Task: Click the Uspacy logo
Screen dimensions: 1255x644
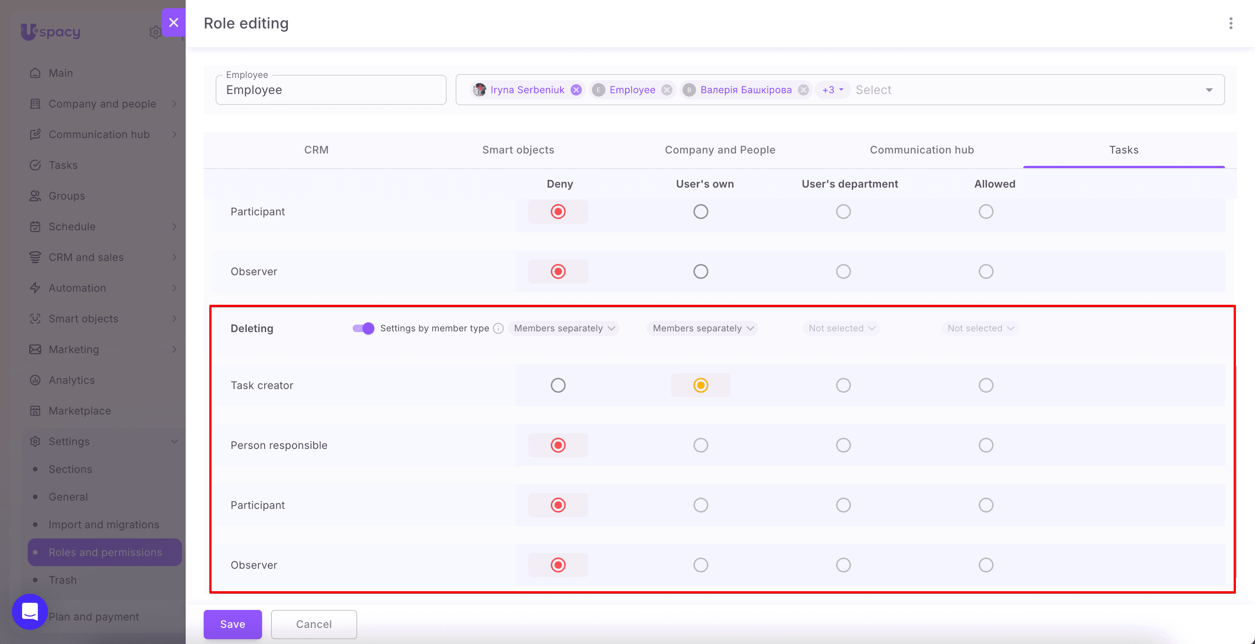Action: point(51,32)
